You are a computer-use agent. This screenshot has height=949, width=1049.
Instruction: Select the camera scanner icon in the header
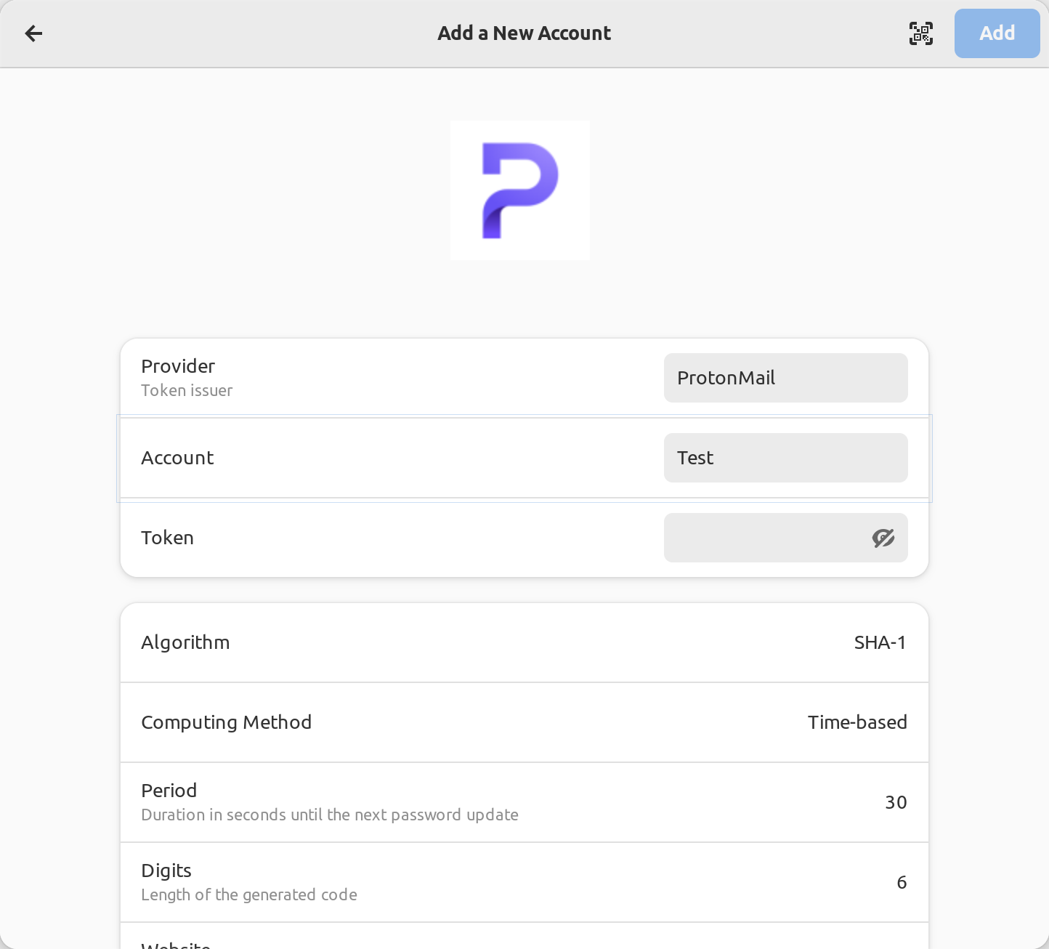pyautogui.click(x=920, y=33)
